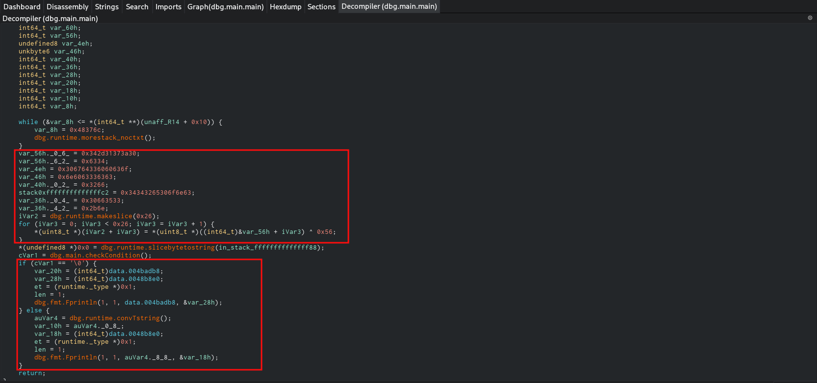Image resolution: width=817 pixels, height=383 pixels.
Task: Select the Strings tab
Action: [x=106, y=7]
